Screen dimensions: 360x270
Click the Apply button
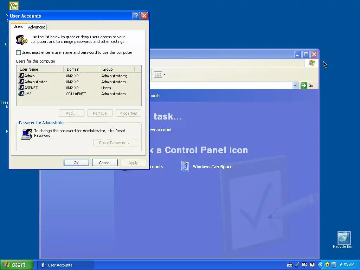pos(133,163)
